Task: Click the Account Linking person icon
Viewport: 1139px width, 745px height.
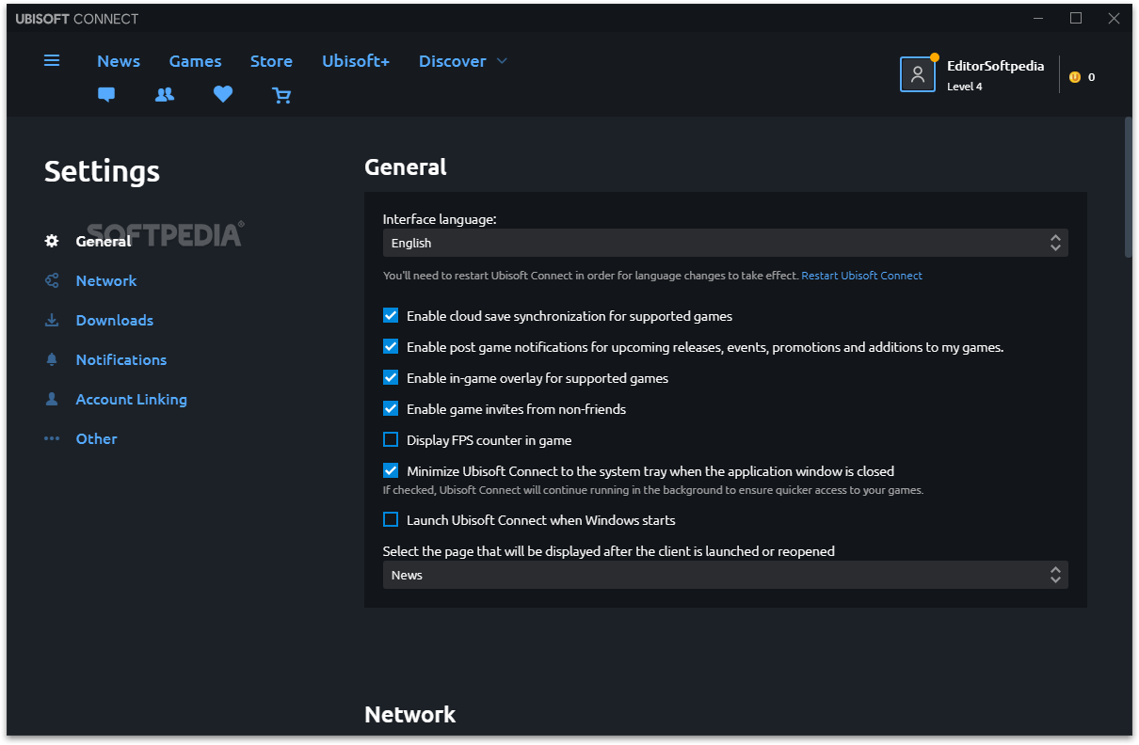Action: coord(52,399)
